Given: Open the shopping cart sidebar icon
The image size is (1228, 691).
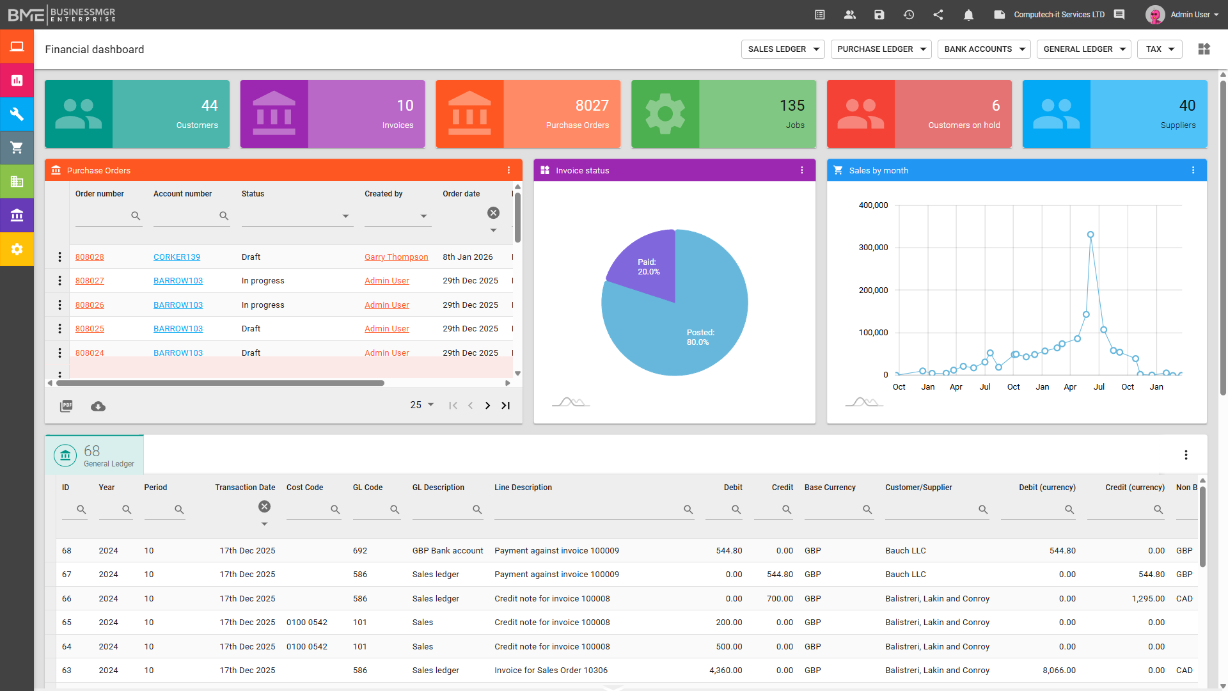Looking at the screenshot, I should click(x=17, y=148).
